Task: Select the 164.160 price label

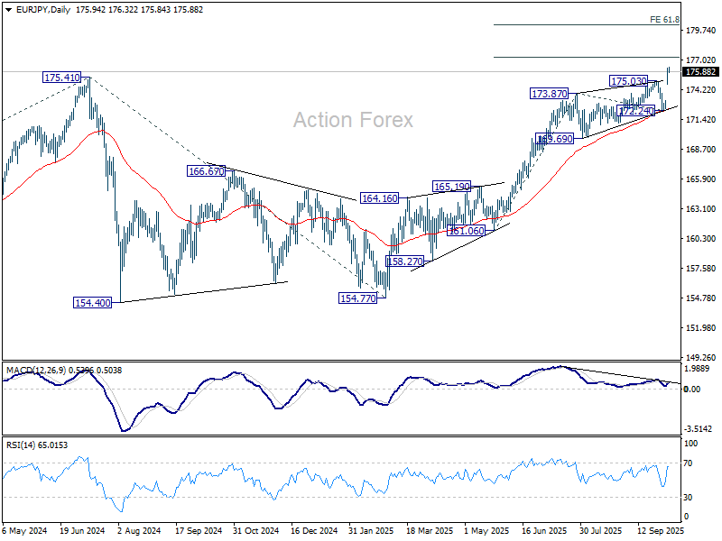Action: point(379,198)
